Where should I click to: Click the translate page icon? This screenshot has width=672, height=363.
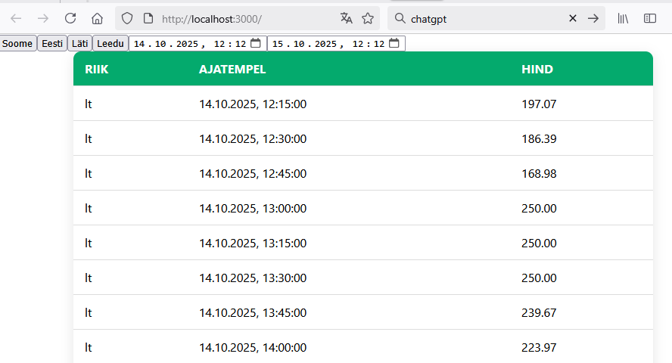(x=347, y=18)
